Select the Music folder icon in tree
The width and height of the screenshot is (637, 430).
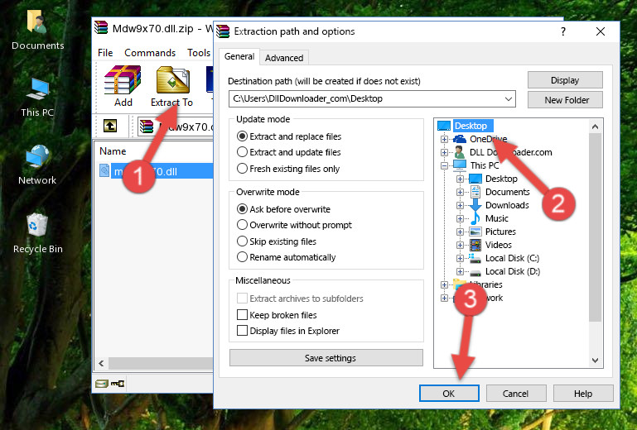coord(475,218)
